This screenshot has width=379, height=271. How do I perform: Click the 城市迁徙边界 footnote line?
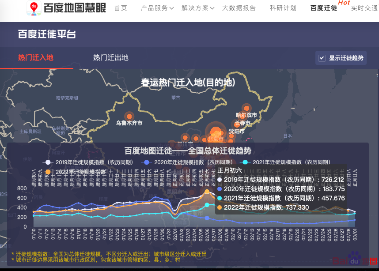[x=96, y=260]
